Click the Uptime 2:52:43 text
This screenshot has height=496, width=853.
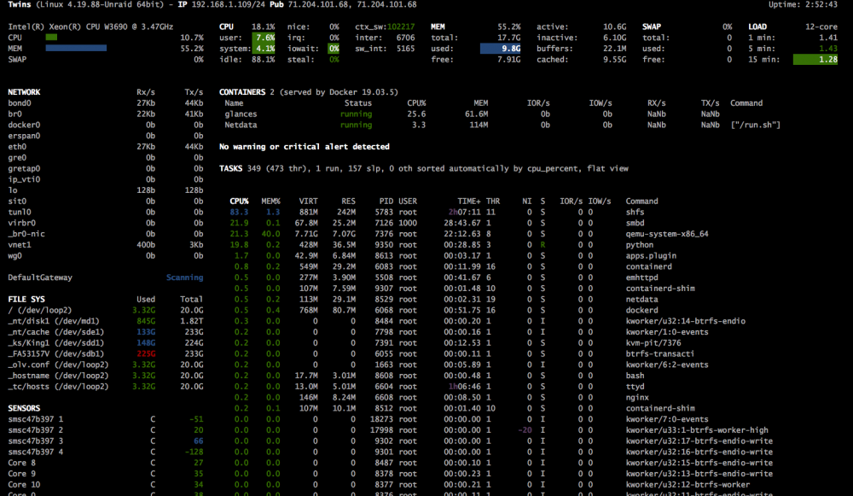803,4
